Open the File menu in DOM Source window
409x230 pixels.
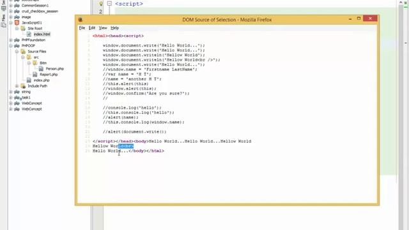(82, 27)
